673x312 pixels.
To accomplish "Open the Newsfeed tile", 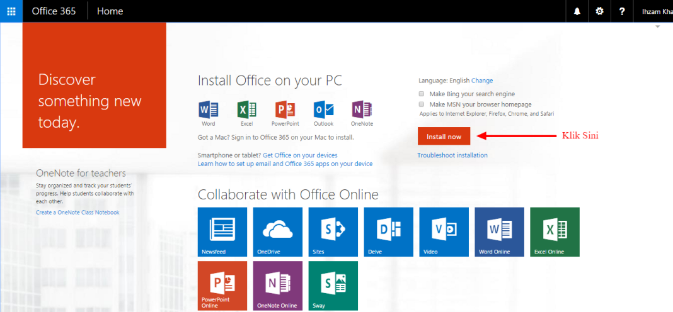I will [x=222, y=232].
